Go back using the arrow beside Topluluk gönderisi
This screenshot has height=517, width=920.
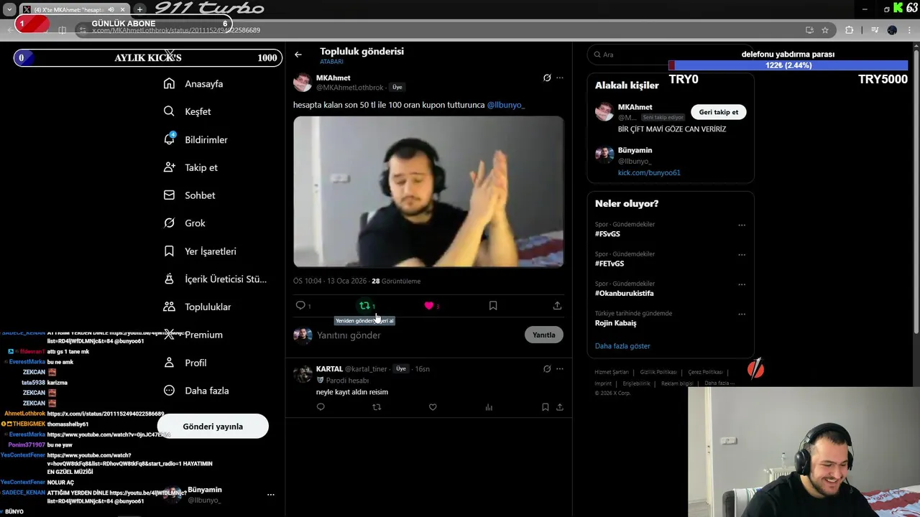298,55
